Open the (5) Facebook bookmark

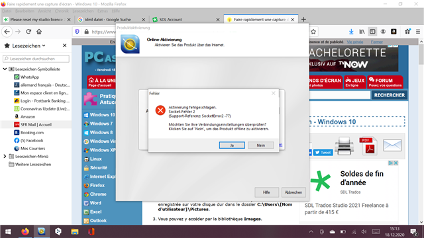point(32,140)
